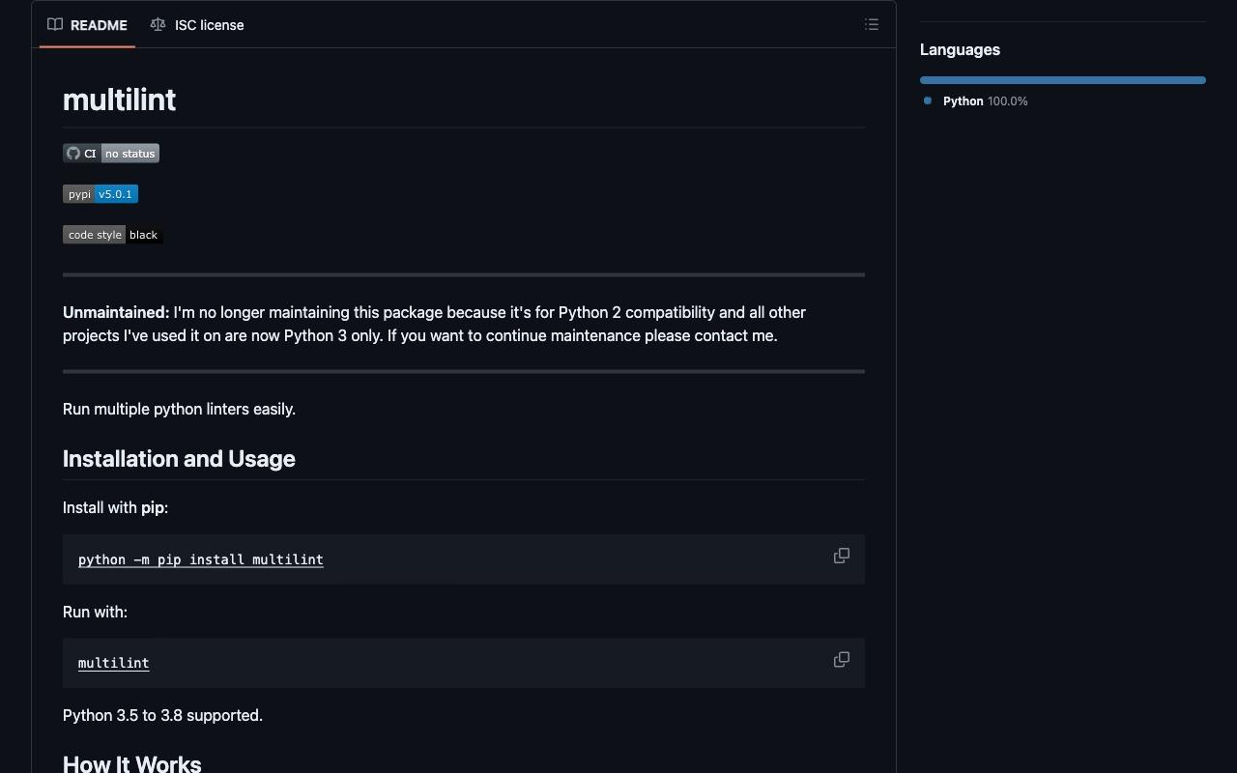Switch to the ISC license tab
The image size is (1237, 773).
197,25
